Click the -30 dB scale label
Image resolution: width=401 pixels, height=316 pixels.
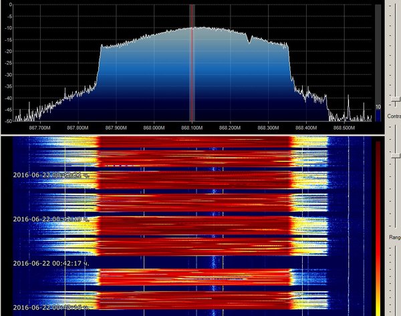click(x=8, y=74)
